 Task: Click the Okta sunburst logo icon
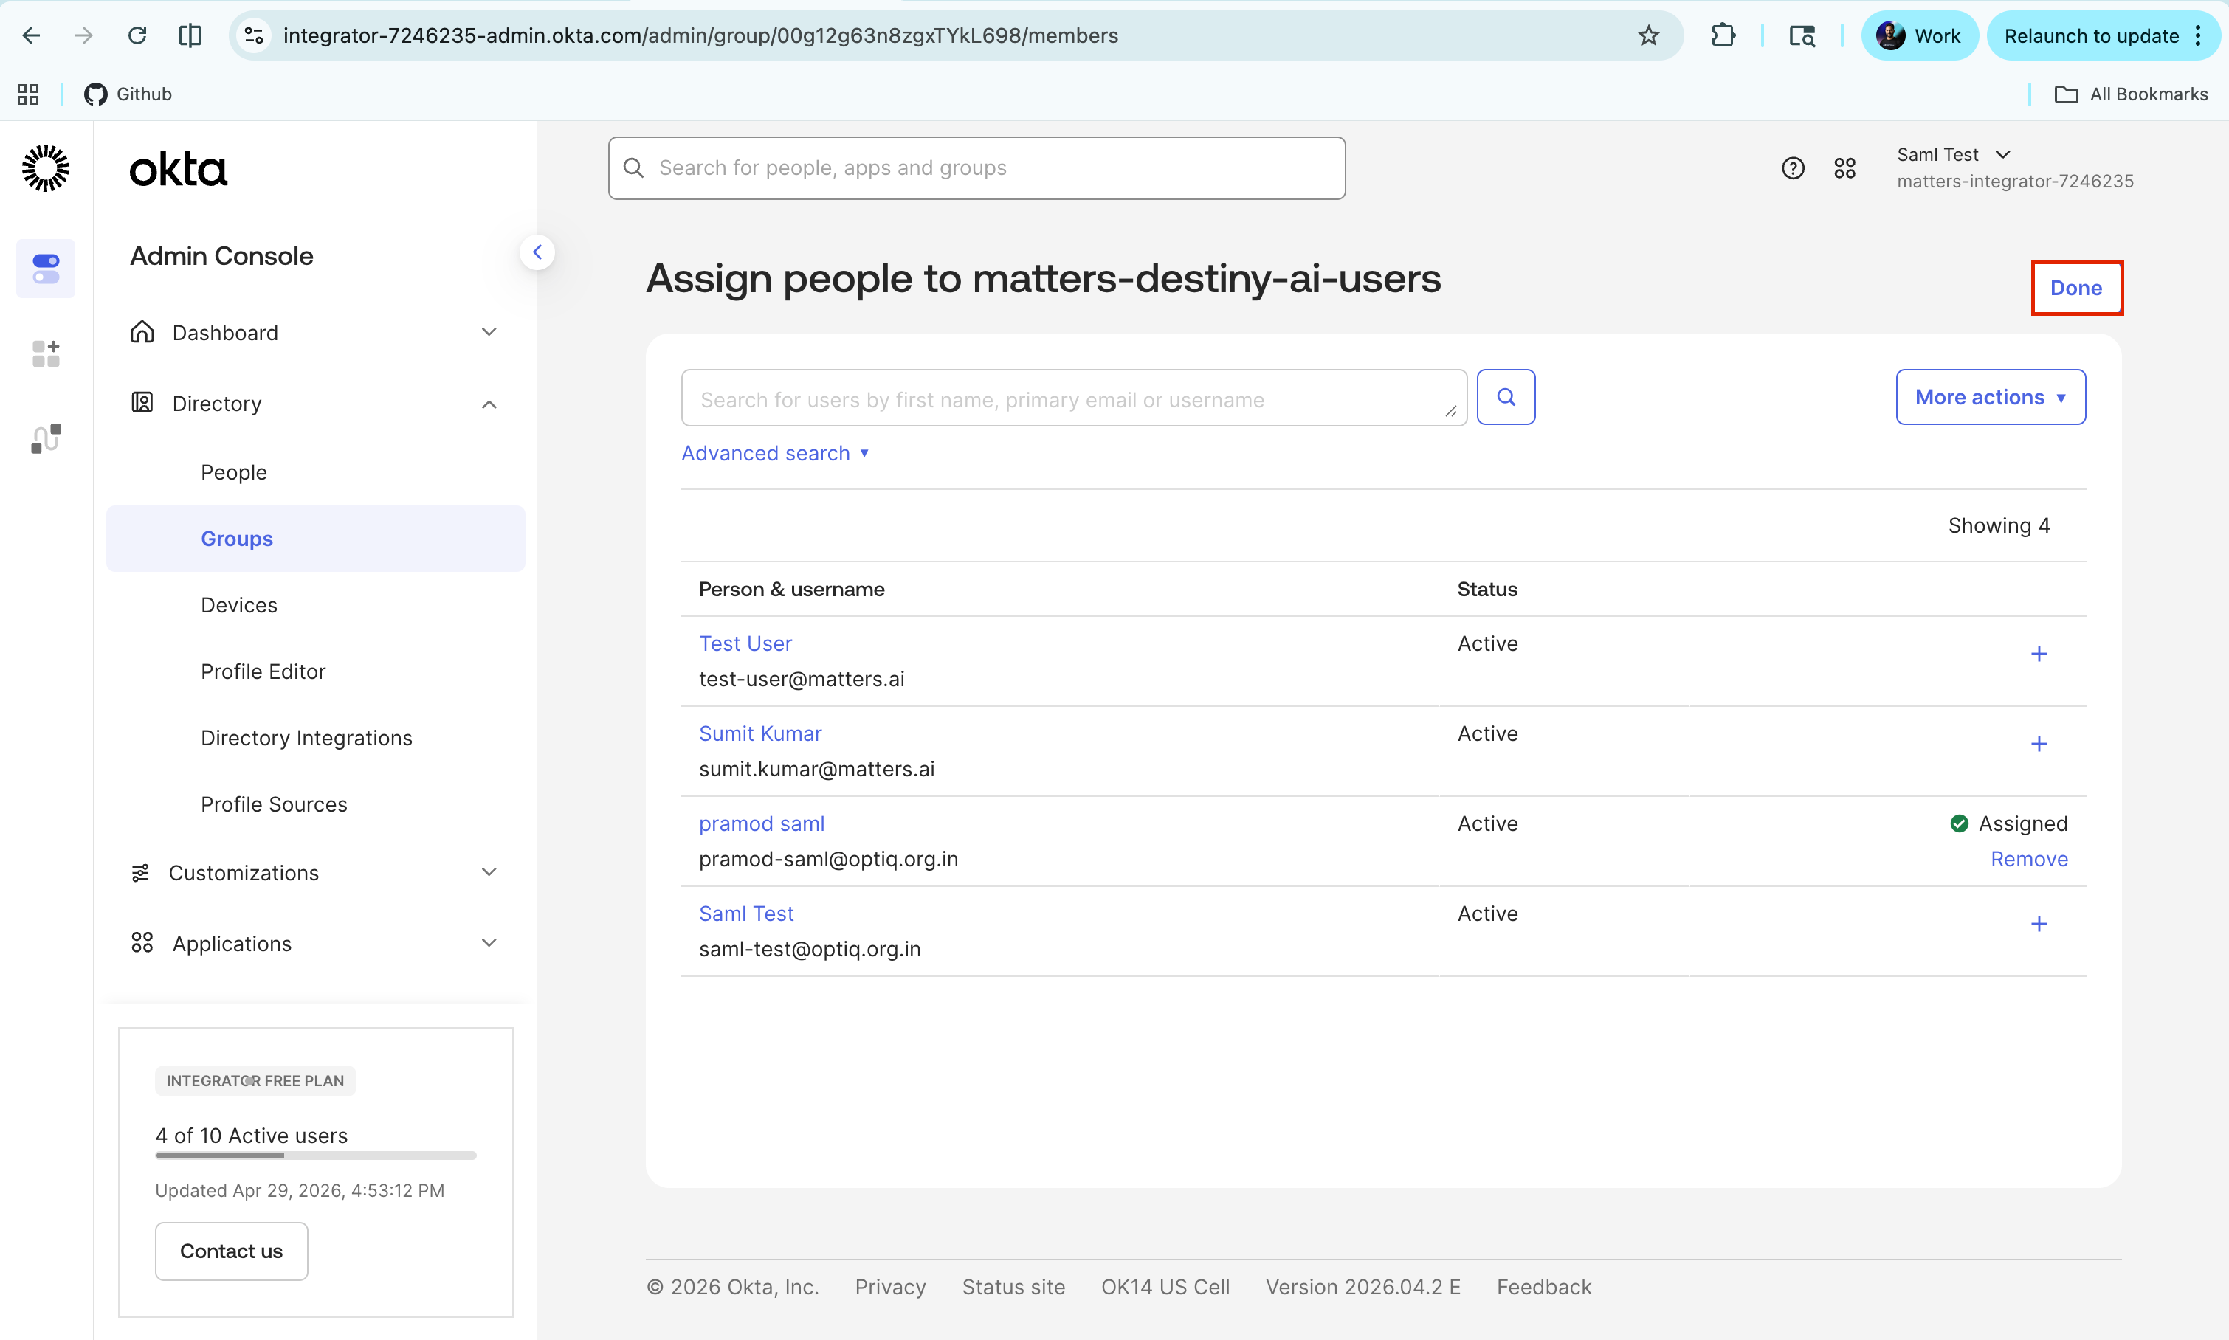coord(45,168)
